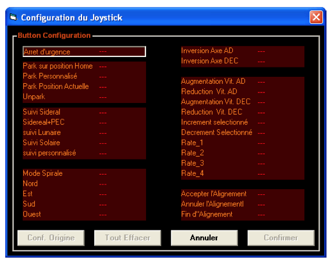Click the title bar window icon

point(13,17)
